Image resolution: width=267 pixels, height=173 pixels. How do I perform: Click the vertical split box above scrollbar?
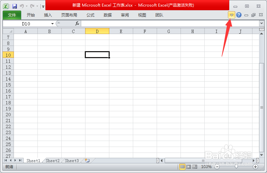[x=262, y=29]
